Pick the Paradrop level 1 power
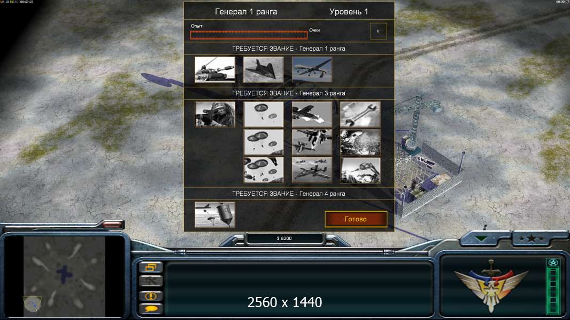The height and width of the screenshot is (320, 570). tap(263, 115)
